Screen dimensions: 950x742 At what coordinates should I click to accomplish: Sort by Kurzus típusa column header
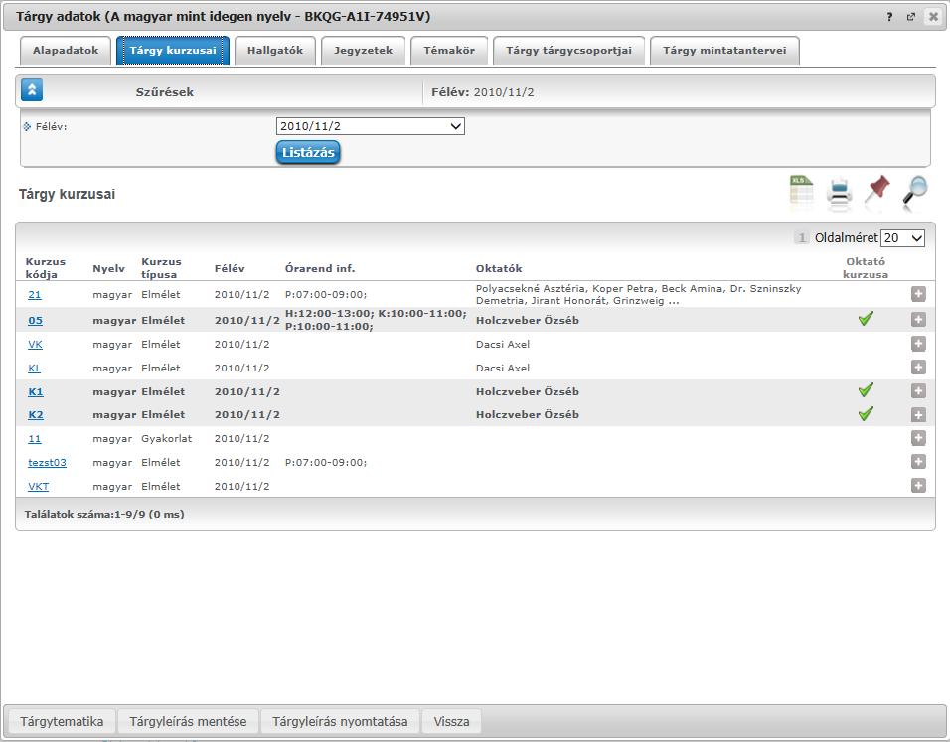[x=161, y=268]
